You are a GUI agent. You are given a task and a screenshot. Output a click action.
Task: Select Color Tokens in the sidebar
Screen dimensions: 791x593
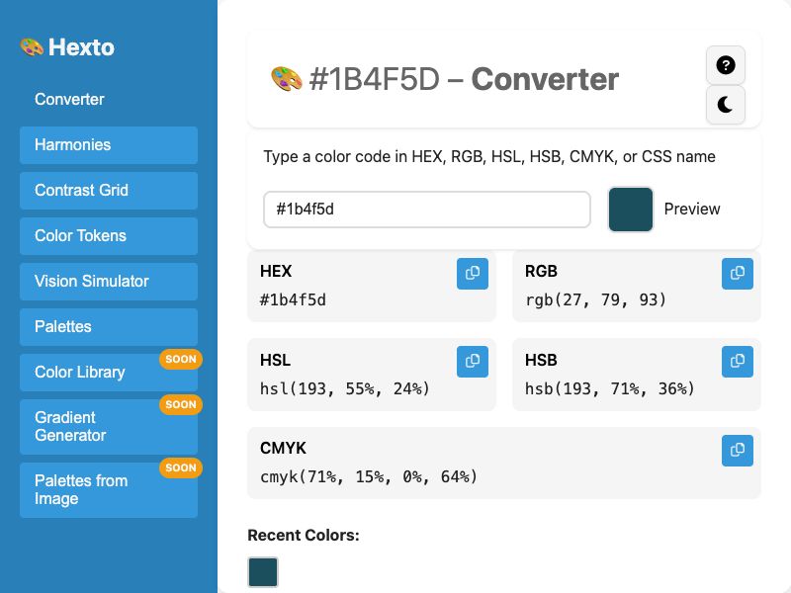pos(108,235)
